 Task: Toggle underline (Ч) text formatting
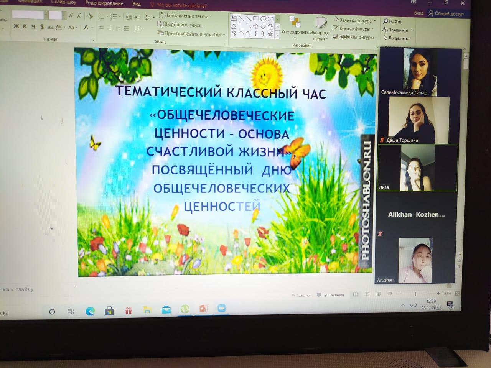pyautogui.click(x=33, y=27)
